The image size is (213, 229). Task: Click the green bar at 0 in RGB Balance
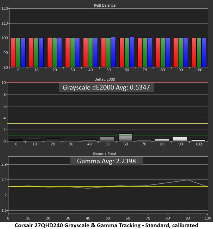click(18, 52)
